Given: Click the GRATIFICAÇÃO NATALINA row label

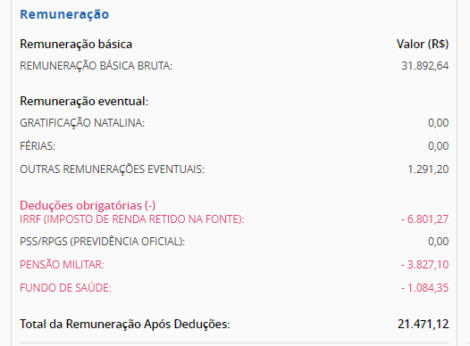Looking at the screenshot, I should [x=82, y=123].
